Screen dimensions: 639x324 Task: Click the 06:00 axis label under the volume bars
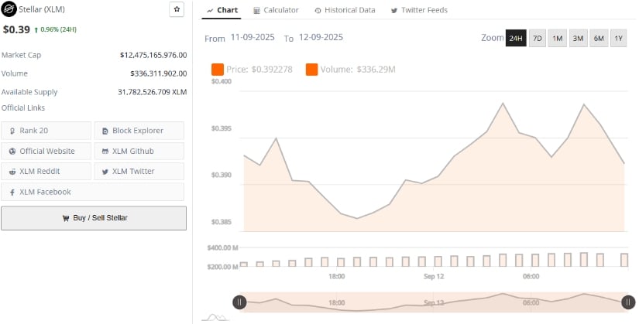(x=531, y=276)
